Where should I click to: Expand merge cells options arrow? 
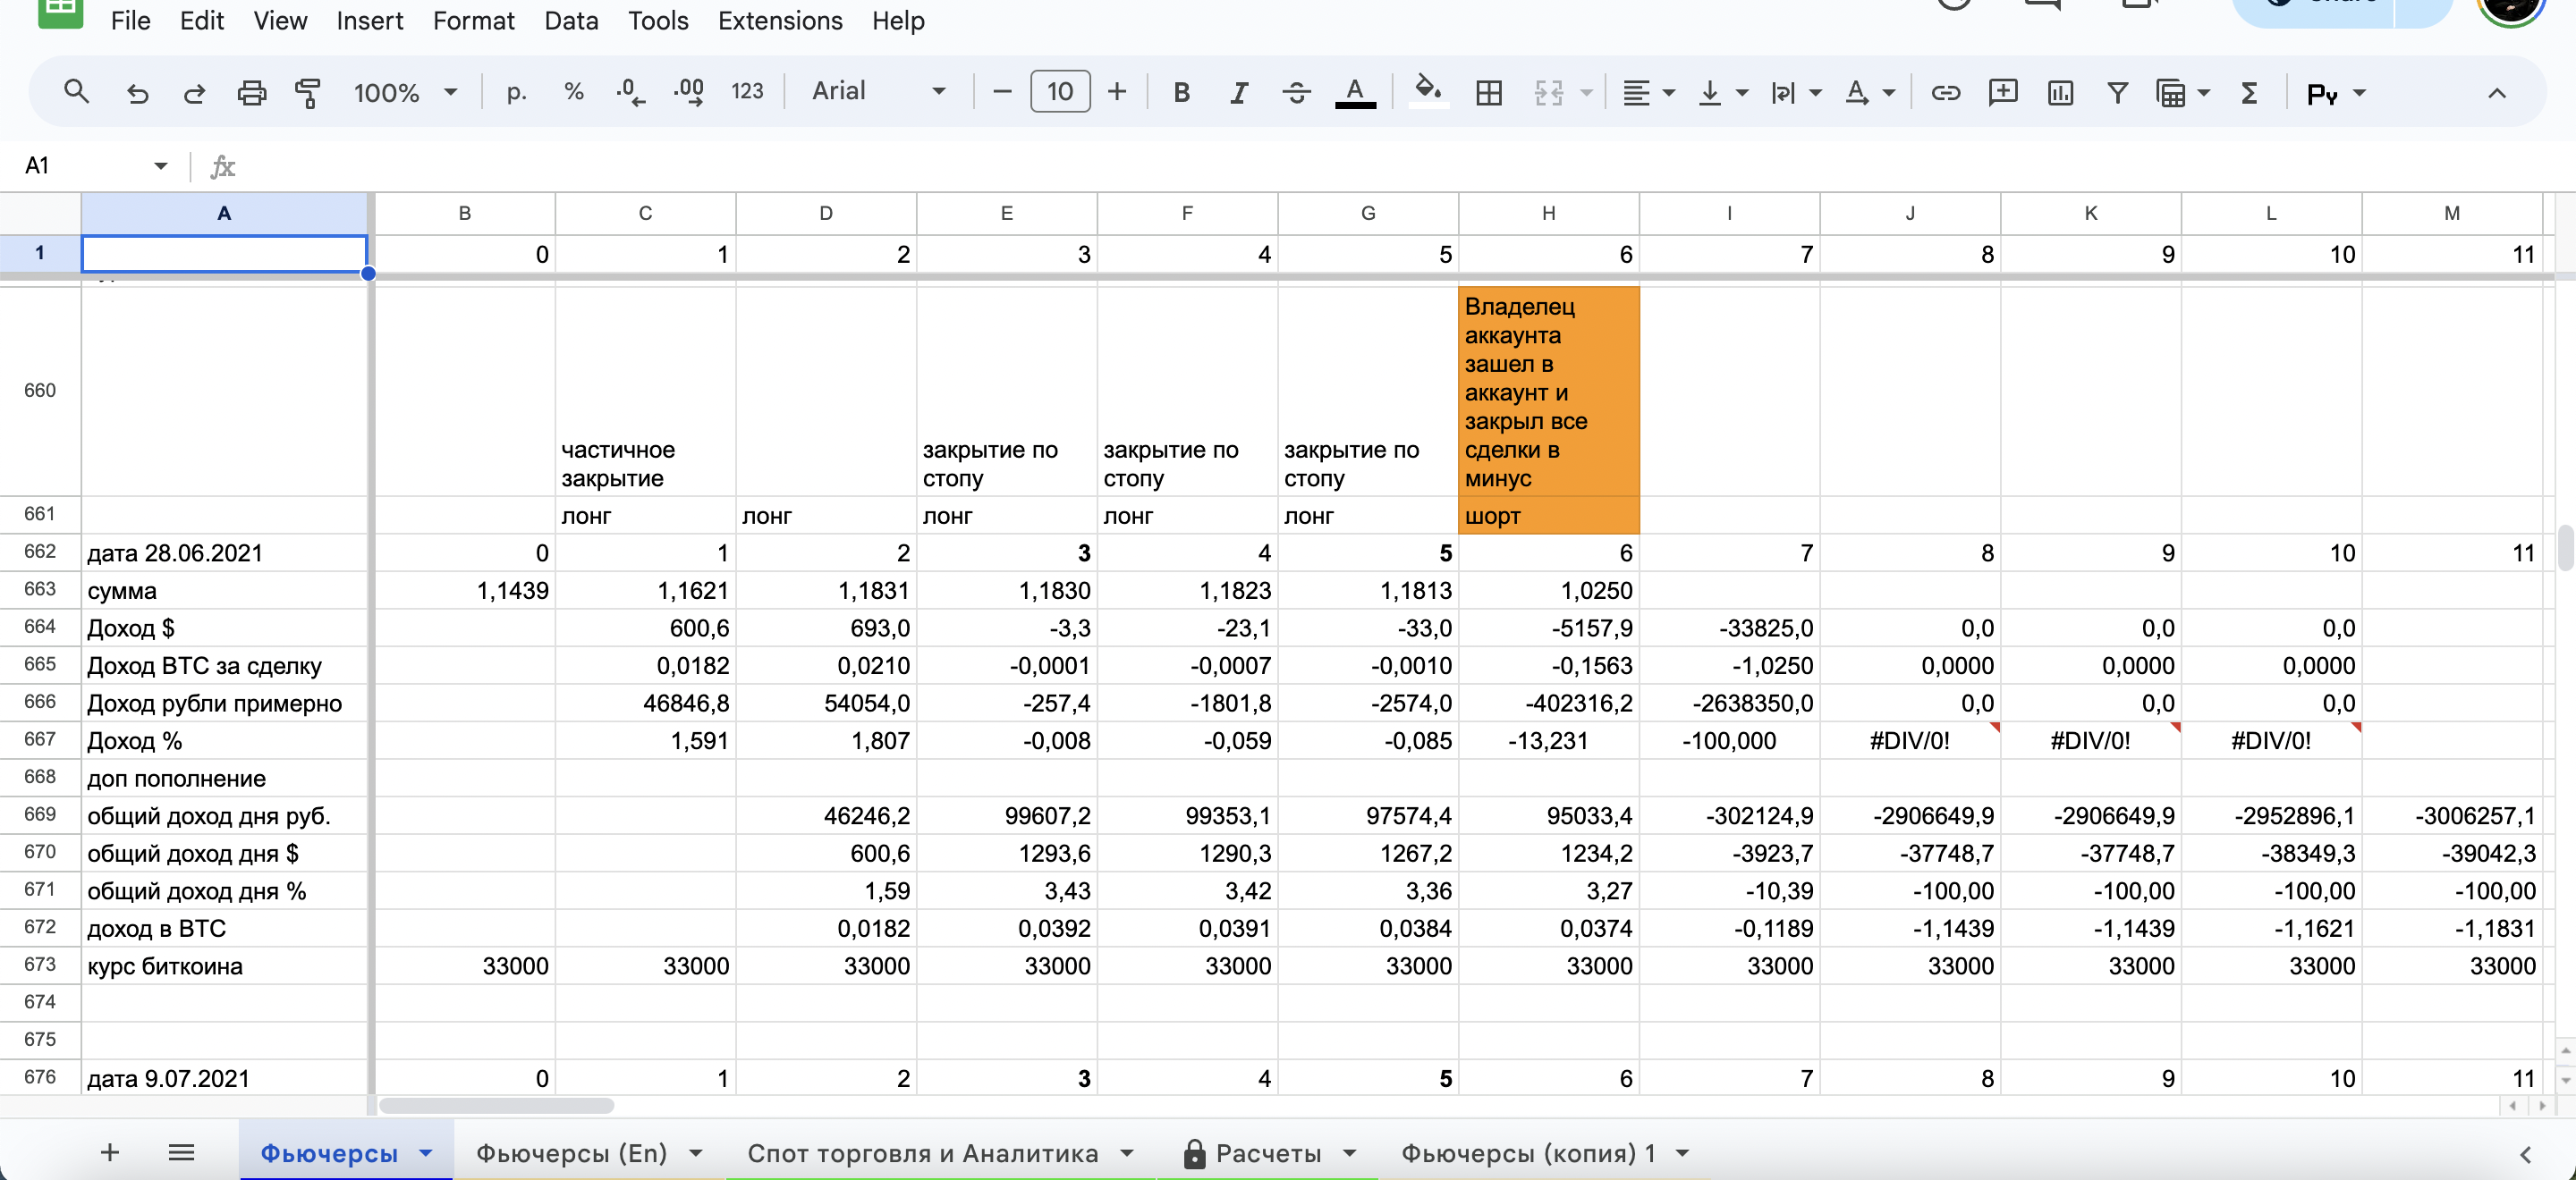pyautogui.click(x=1586, y=93)
